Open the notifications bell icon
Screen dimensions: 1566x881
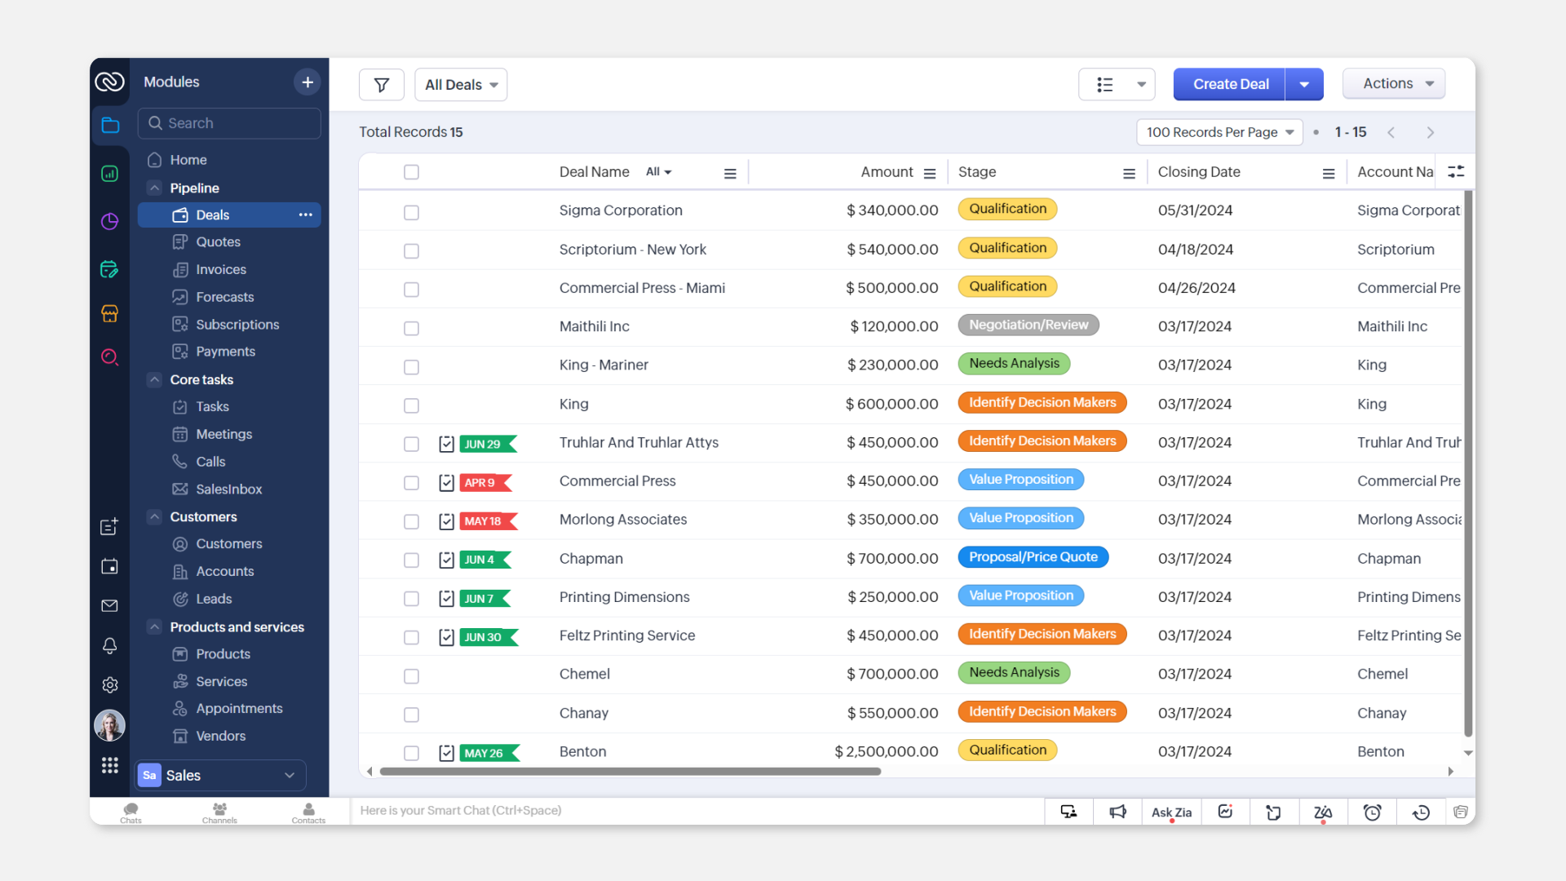pyautogui.click(x=110, y=646)
